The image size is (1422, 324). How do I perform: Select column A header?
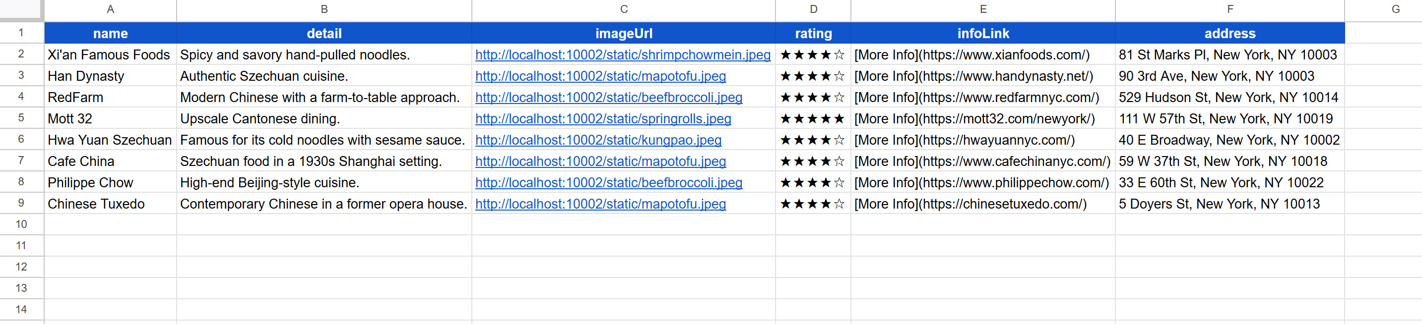coord(111,9)
